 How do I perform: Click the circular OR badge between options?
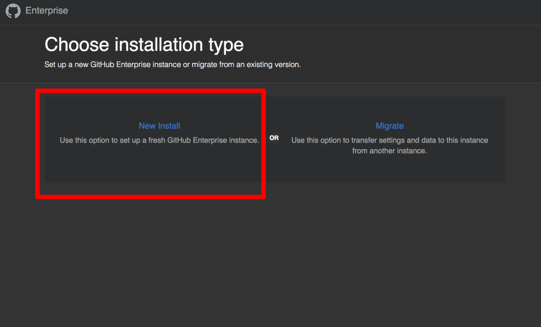click(274, 138)
